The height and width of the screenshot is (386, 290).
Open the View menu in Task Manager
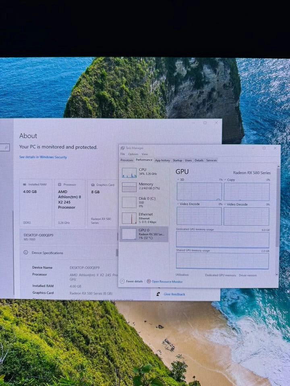coord(145,154)
